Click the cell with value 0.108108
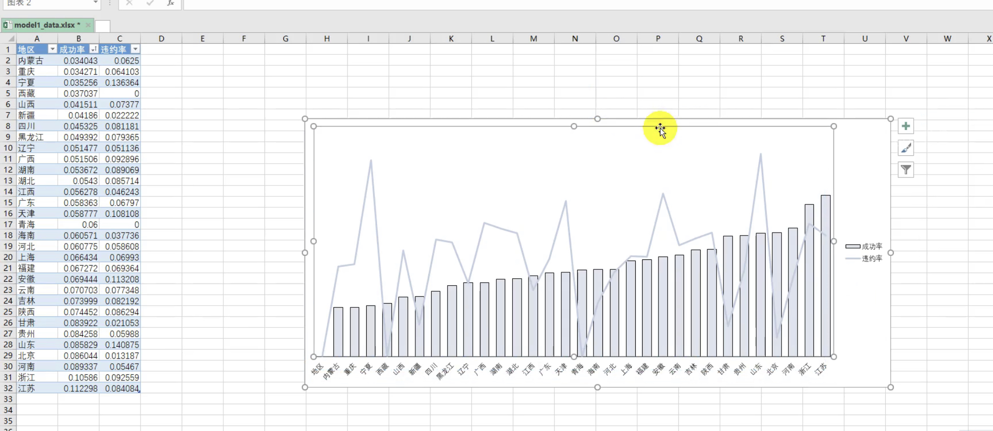The height and width of the screenshot is (431, 993). [x=120, y=213]
